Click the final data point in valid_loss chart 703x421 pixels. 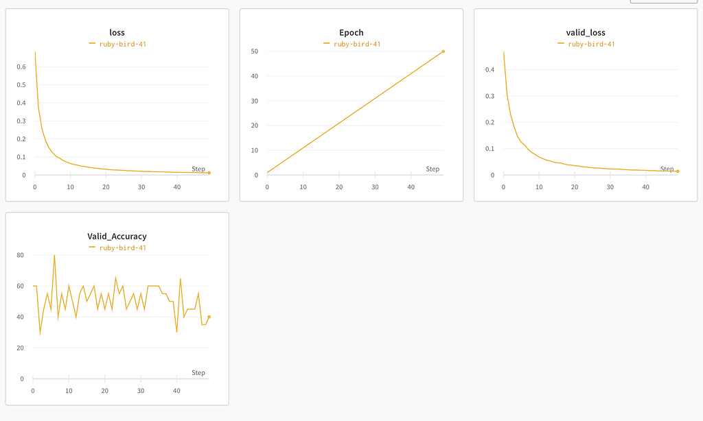pos(678,171)
